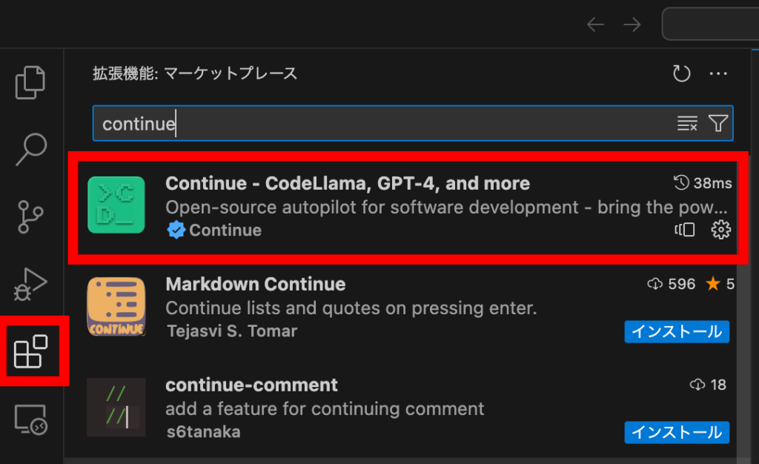Image resolution: width=759 pixels, height=464 pixels.
Task: Click the extension search input field
Action: (x=385, y=124)
